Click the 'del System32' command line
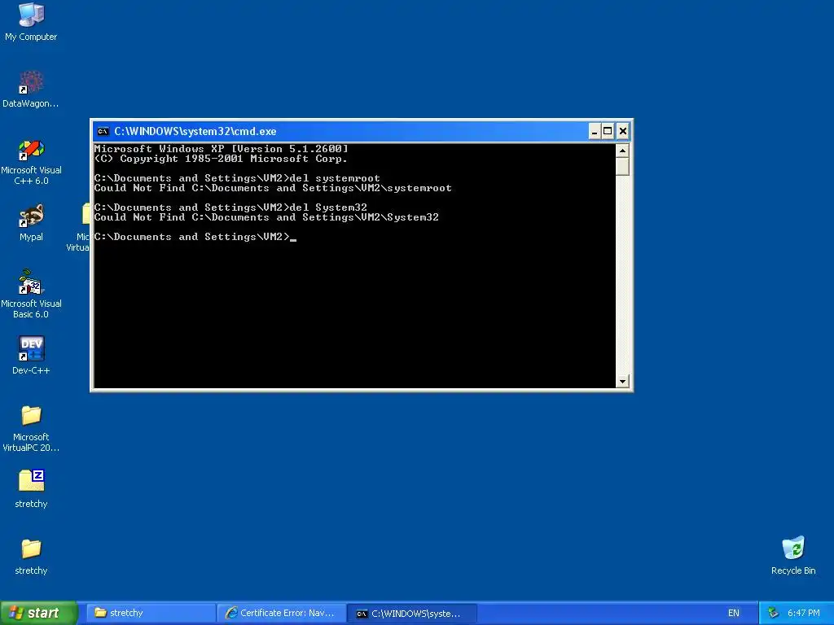Viewport: 834px width, 625px height. pyautogui.click(x=230, y=208)
